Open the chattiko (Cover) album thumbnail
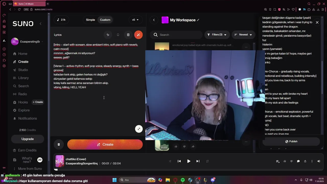 click(x=60, y=161)
